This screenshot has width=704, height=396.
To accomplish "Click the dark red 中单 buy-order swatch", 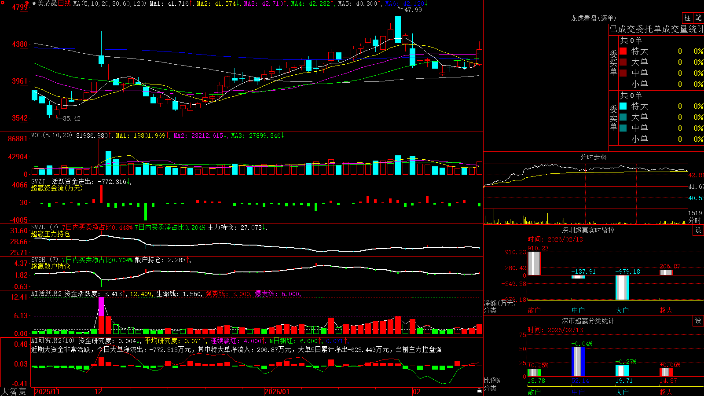I will coord(623,73).
